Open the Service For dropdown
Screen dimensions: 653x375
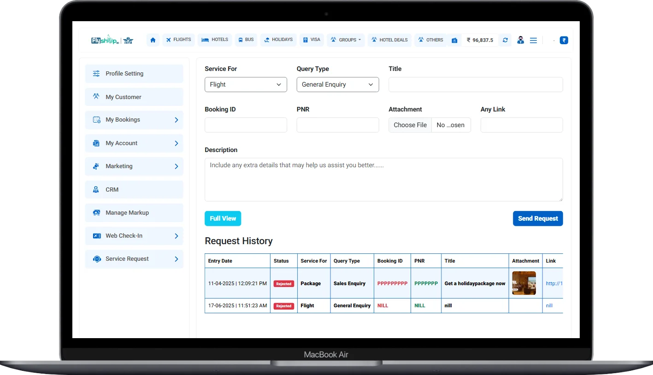pyautogui.click(x=246, y=85)
